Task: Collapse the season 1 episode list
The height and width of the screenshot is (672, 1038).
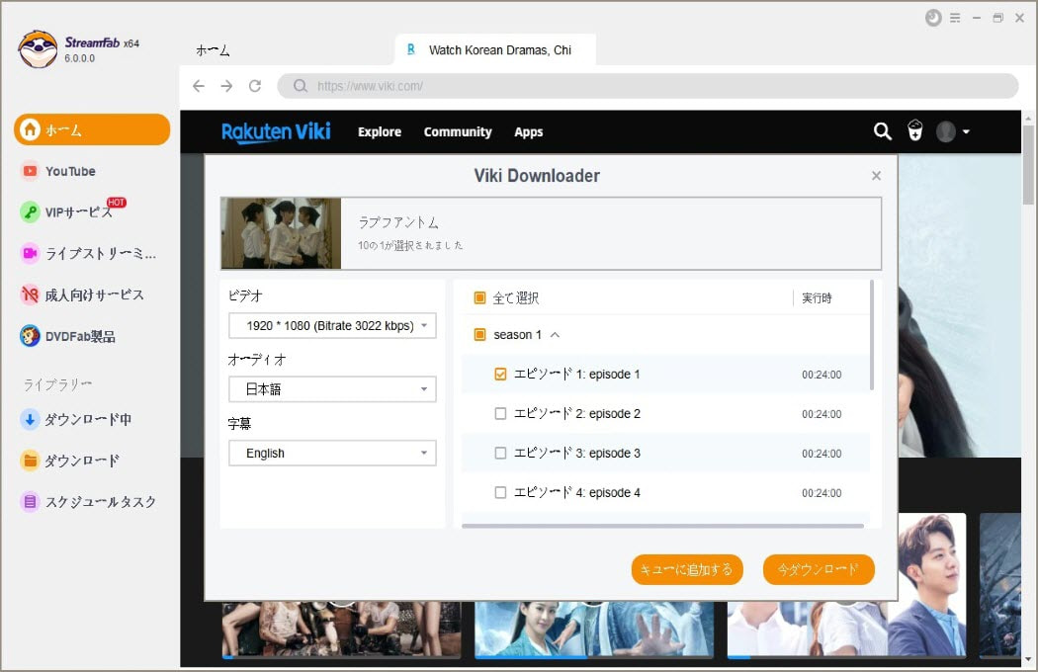Action: tap(555, 335)
